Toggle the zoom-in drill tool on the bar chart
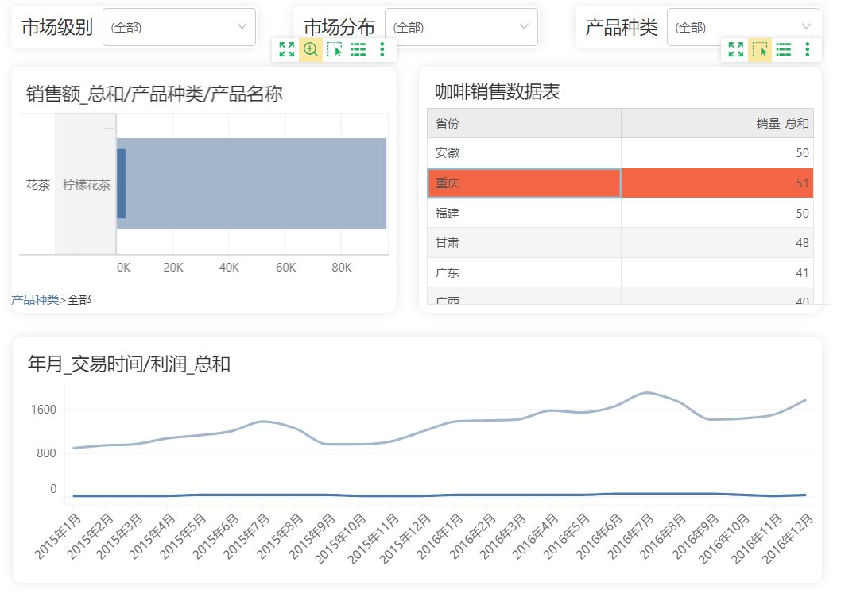841x597 pixels. click(x=311, y=50)
